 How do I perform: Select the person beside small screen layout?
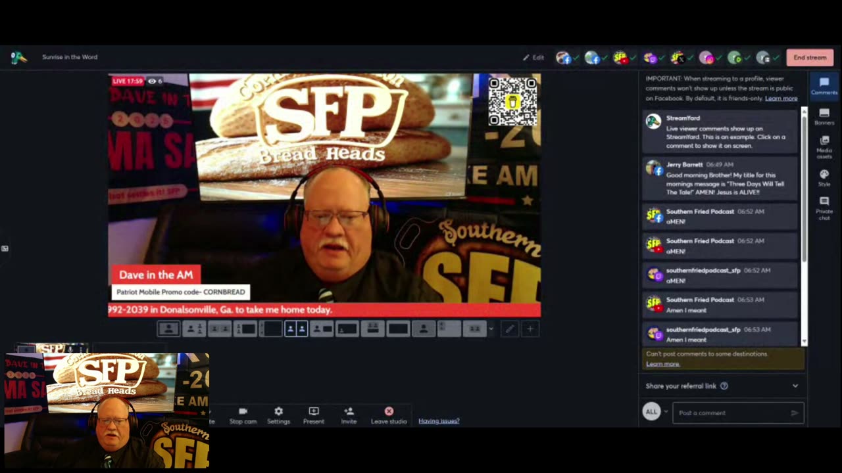point(322,328)
